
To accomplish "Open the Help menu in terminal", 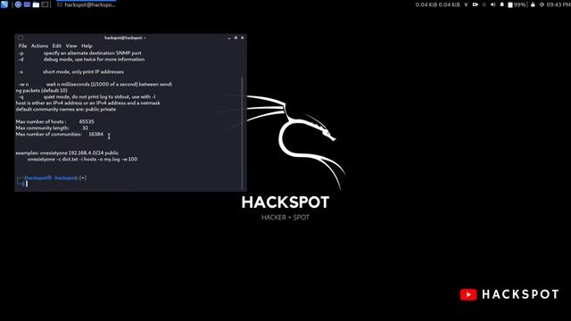I will click(87, 45).
